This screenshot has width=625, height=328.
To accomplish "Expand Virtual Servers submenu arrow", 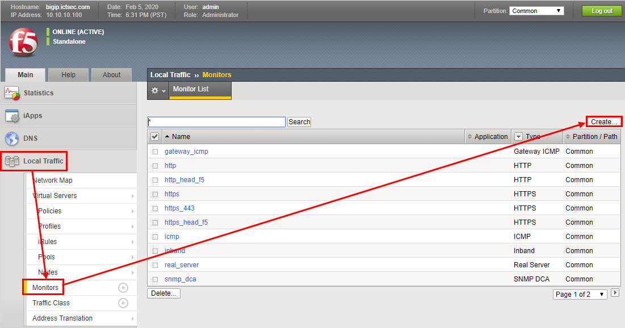I will pos(132,196).
